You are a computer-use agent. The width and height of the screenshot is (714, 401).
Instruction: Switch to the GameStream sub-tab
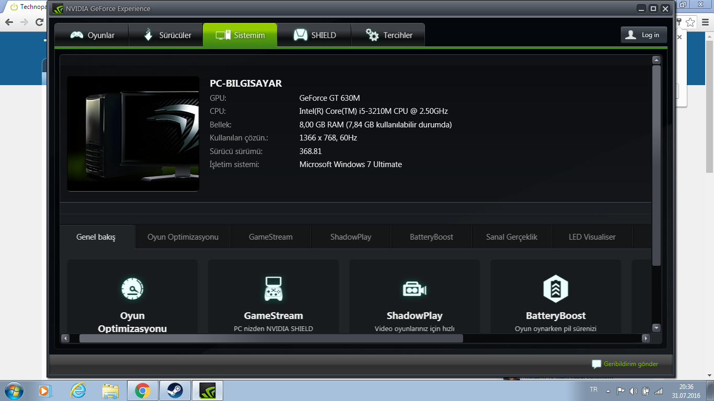[271, 237]
